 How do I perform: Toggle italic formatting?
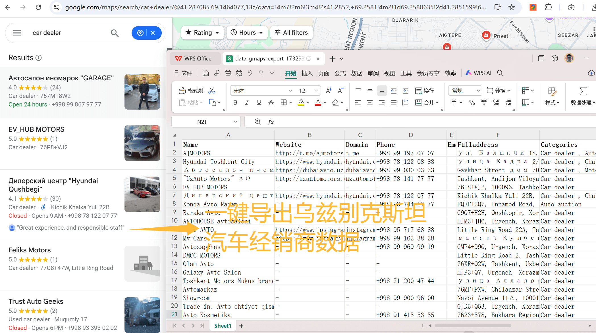click(247, 102)
